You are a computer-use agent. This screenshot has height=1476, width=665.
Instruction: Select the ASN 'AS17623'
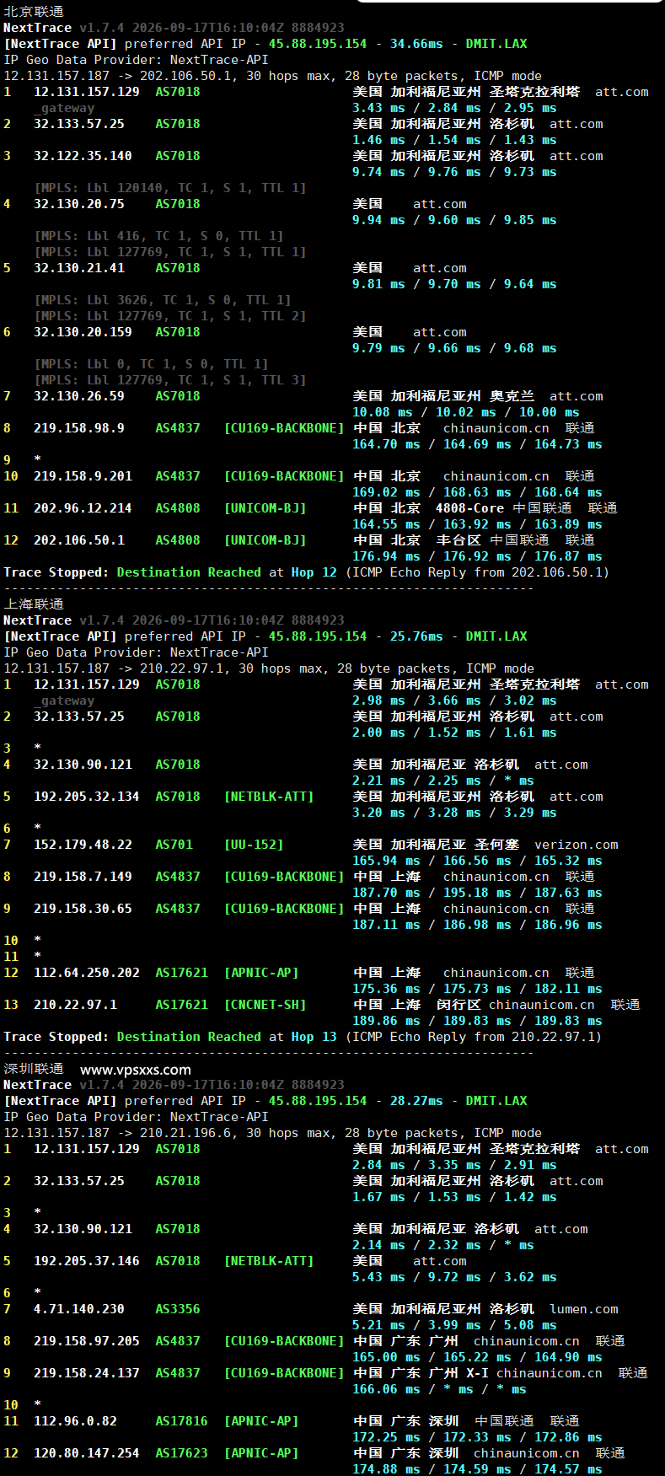(181, 1453)
